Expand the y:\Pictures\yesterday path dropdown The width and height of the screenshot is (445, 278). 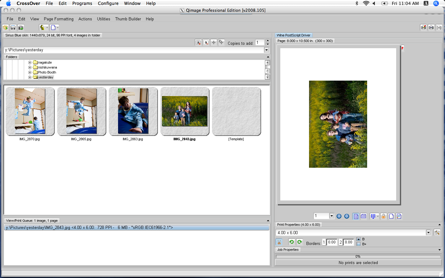pos(267,50)
